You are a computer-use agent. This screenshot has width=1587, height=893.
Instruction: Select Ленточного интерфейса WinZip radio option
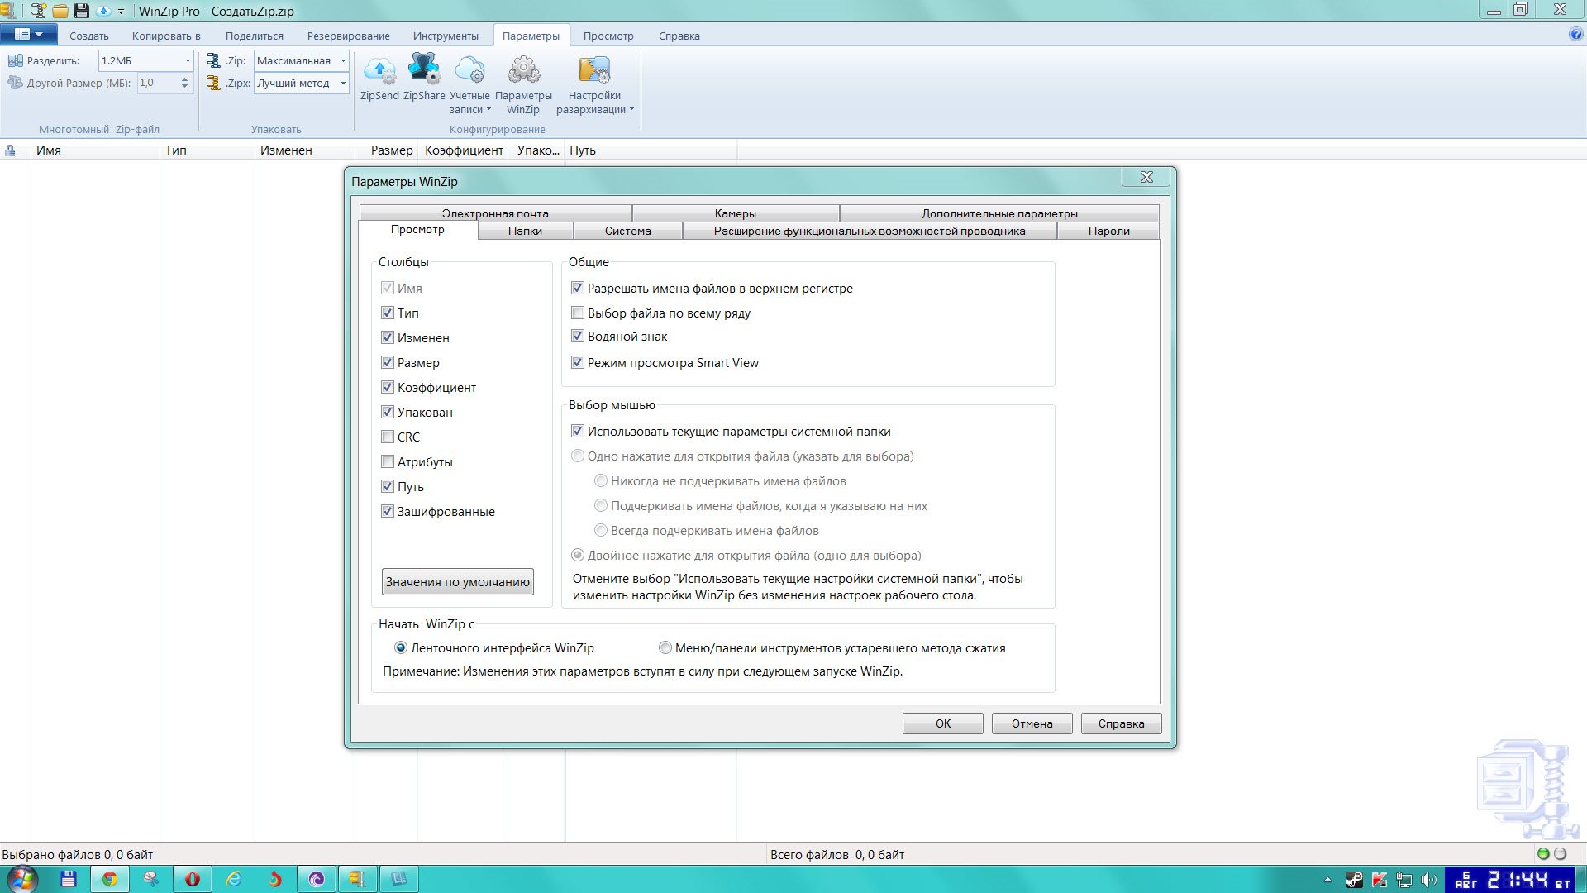[x=400, y=647]
